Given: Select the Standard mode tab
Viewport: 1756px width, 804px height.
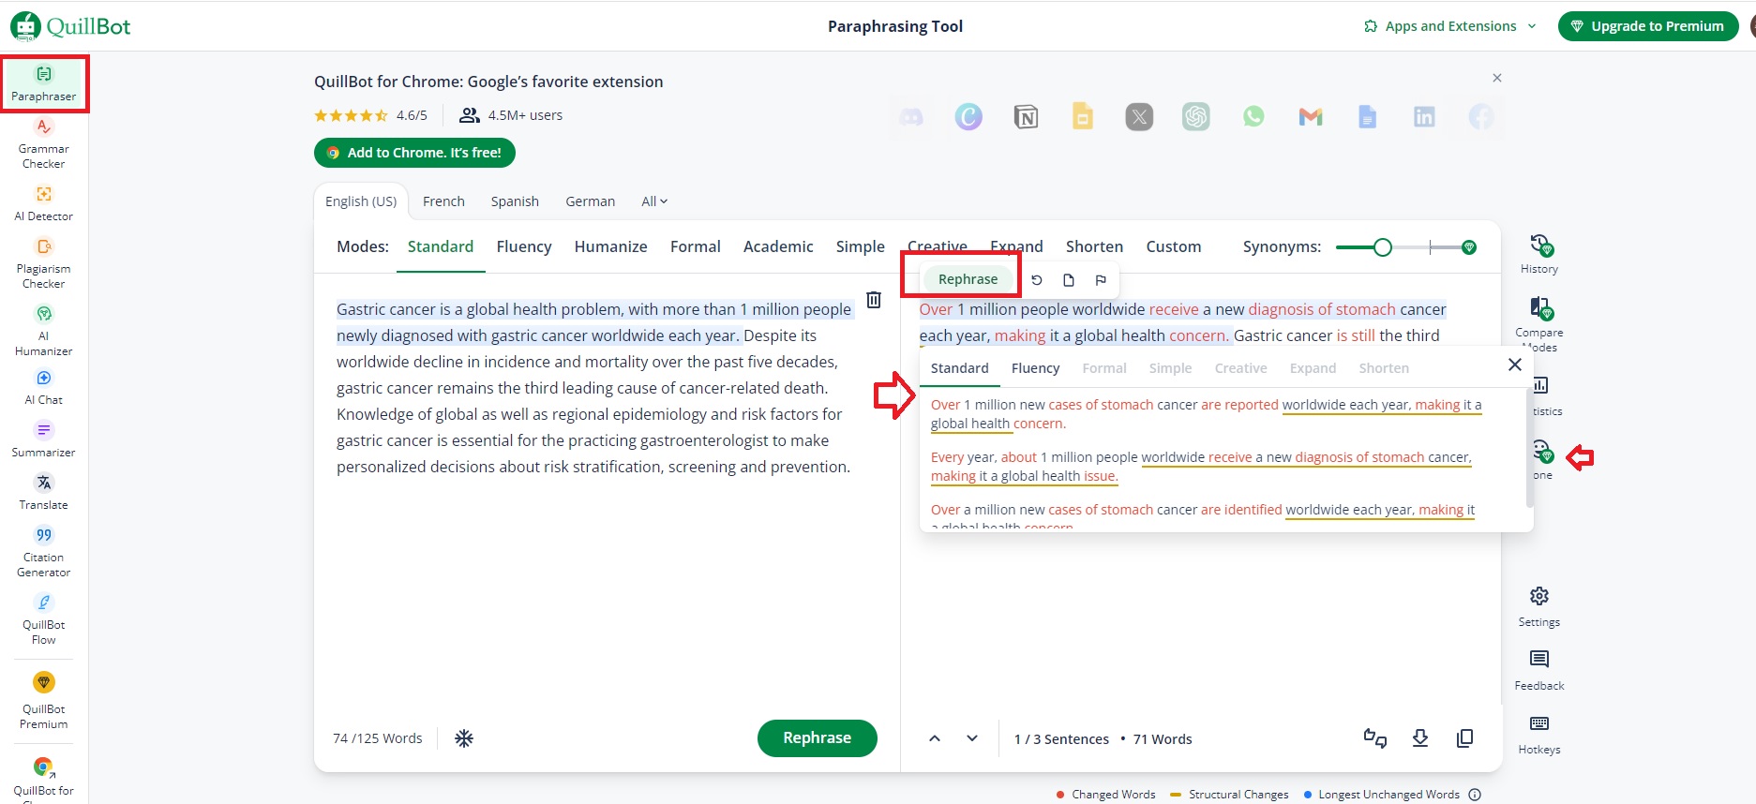Looking at the screenshot, I should click(x=441, y=246).
